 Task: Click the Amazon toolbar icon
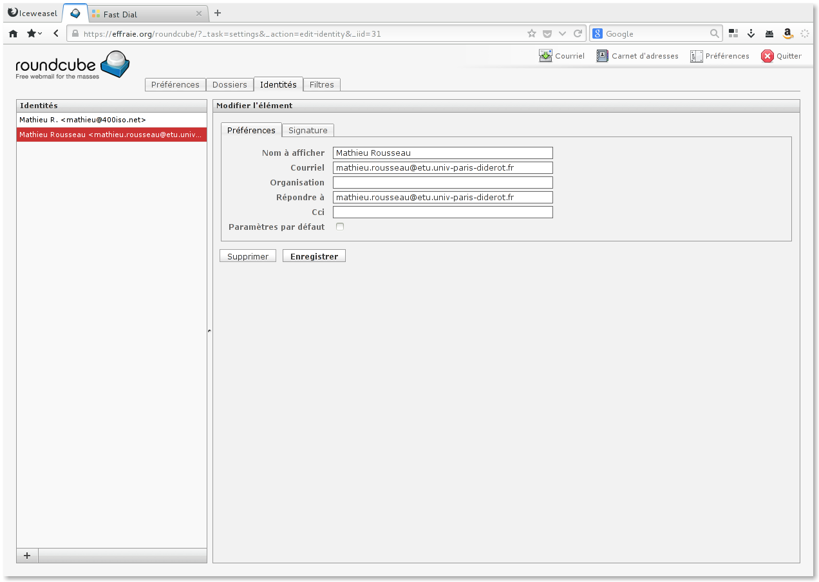coord(787,33)
